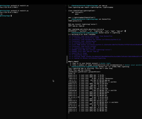Click '[internal] load build definition from Dockerfile' line
Image resolution: width=142 pixels, height=119 pixels.
point(91,36)
